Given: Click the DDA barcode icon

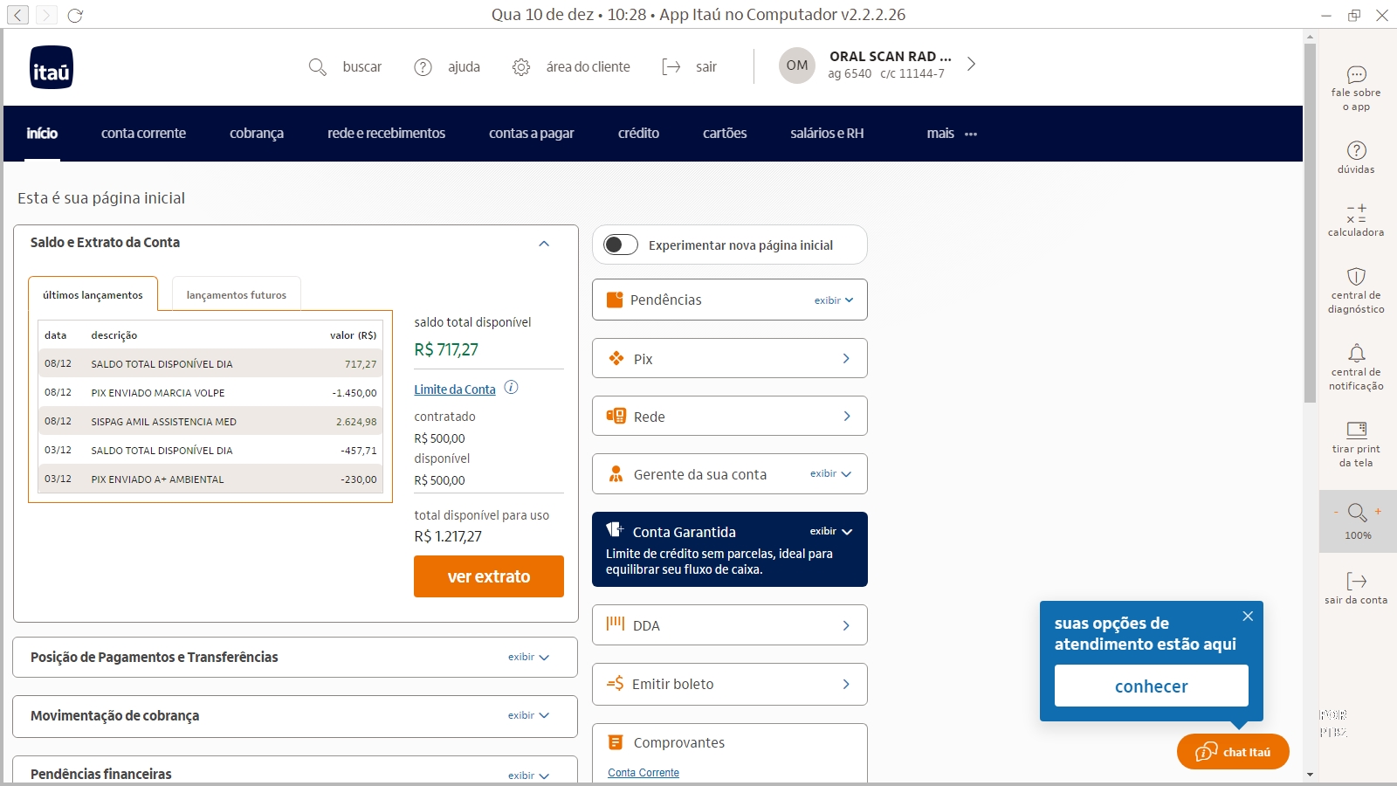Looking at the screenshot, I should pos(616,624).
